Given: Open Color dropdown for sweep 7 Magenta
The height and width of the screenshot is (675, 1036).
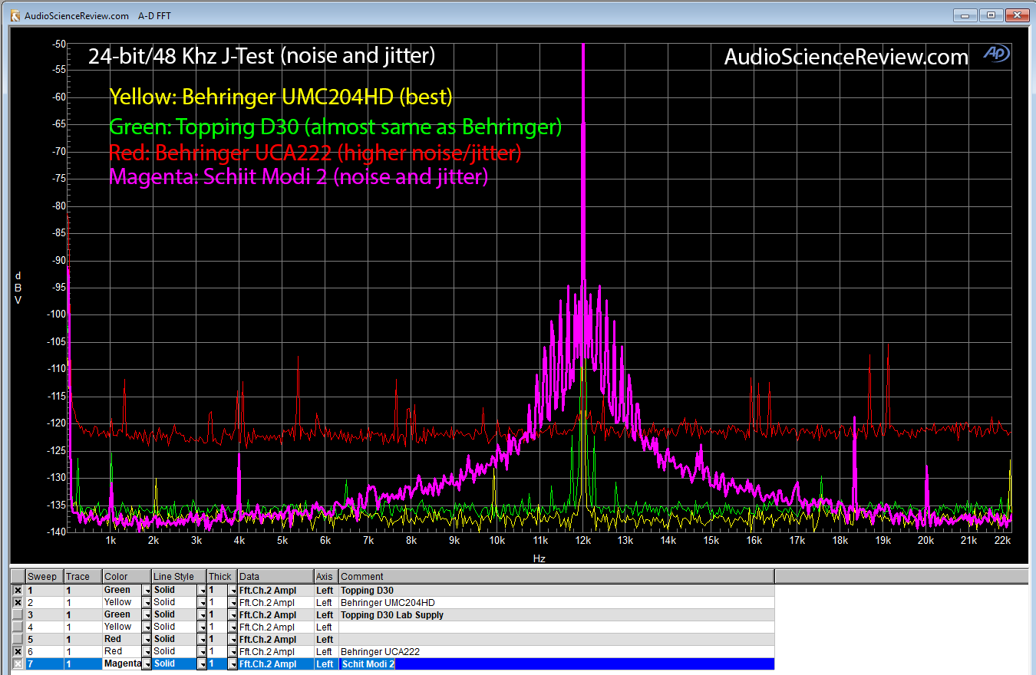Looking at the screenshot, I should click(146, 663).
